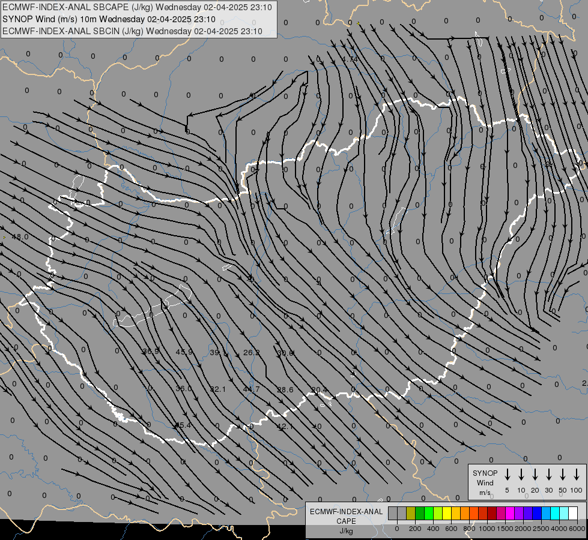Click the 36.9 value on the map

pyautogui.click(x=151, y=352)
